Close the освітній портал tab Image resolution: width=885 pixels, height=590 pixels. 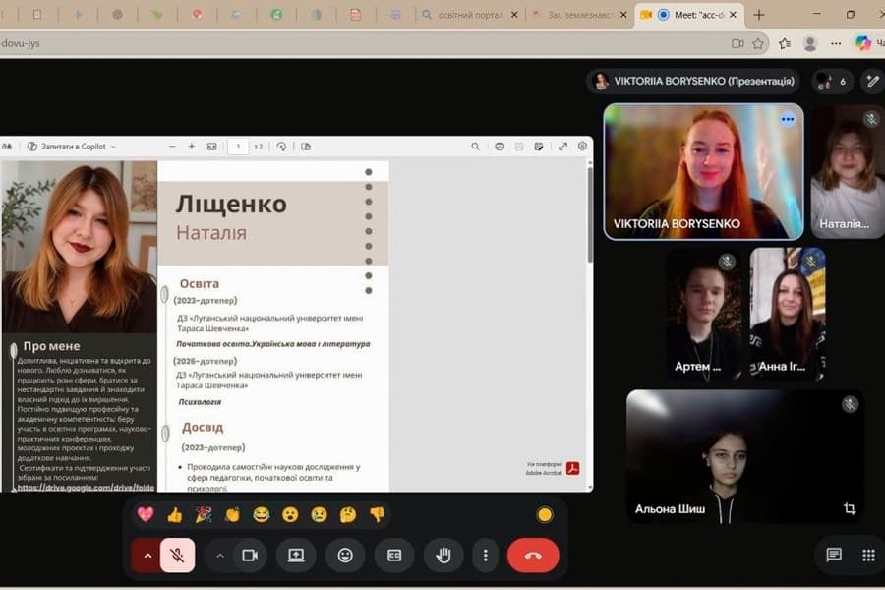(x=514, y=15)
